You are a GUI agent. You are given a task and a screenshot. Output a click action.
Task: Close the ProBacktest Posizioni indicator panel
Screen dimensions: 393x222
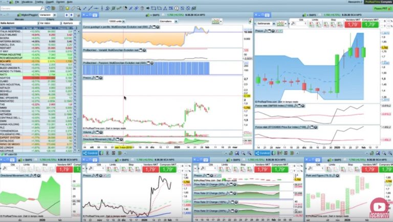point(151,63)
